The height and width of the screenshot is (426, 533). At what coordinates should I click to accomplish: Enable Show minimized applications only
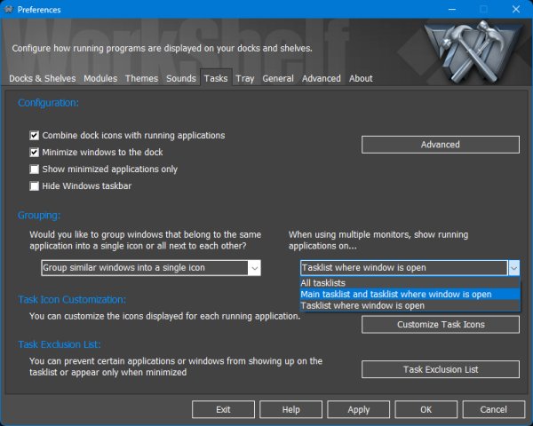35,170
